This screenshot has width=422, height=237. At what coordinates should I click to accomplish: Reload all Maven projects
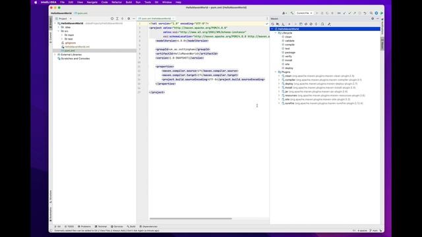click(x=272, y=24)
